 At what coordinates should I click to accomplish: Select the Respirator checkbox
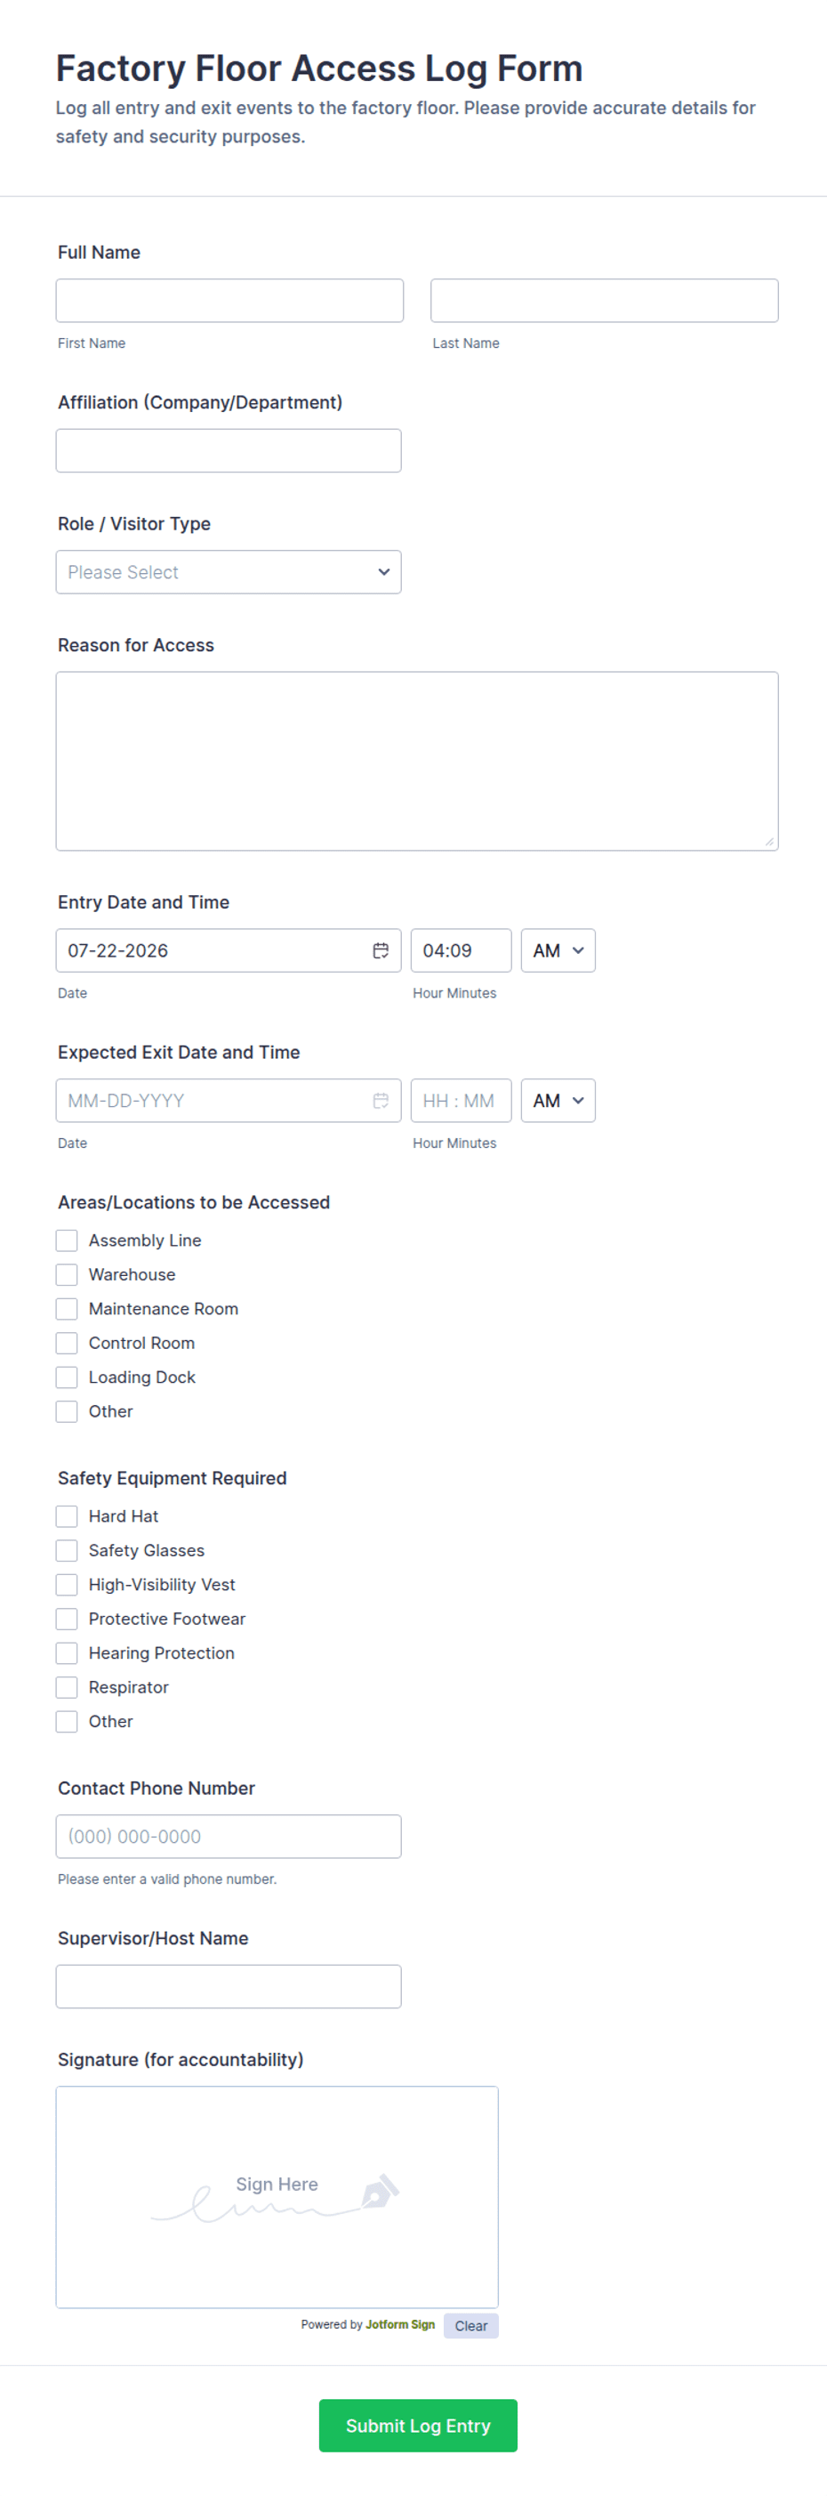point(67,1687)
